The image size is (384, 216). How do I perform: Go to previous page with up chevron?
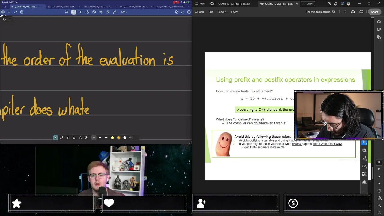point(379,177)
